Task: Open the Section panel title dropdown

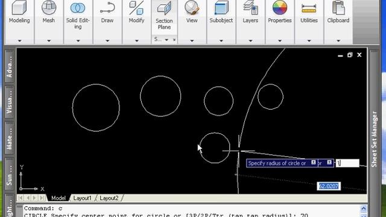Action: click(x=166, y=40)
